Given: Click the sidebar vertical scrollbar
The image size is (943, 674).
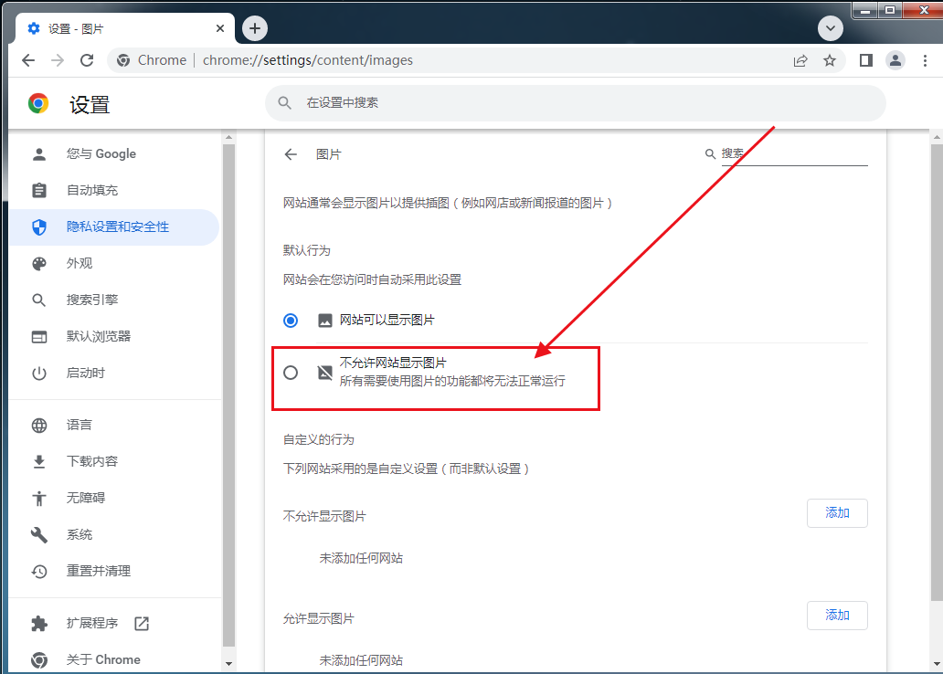Looking at the screenshot, I should coord(228,395).
